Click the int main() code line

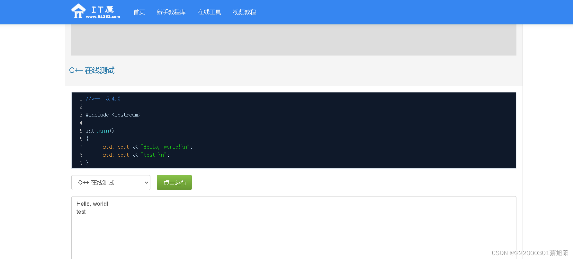point(100,131)
